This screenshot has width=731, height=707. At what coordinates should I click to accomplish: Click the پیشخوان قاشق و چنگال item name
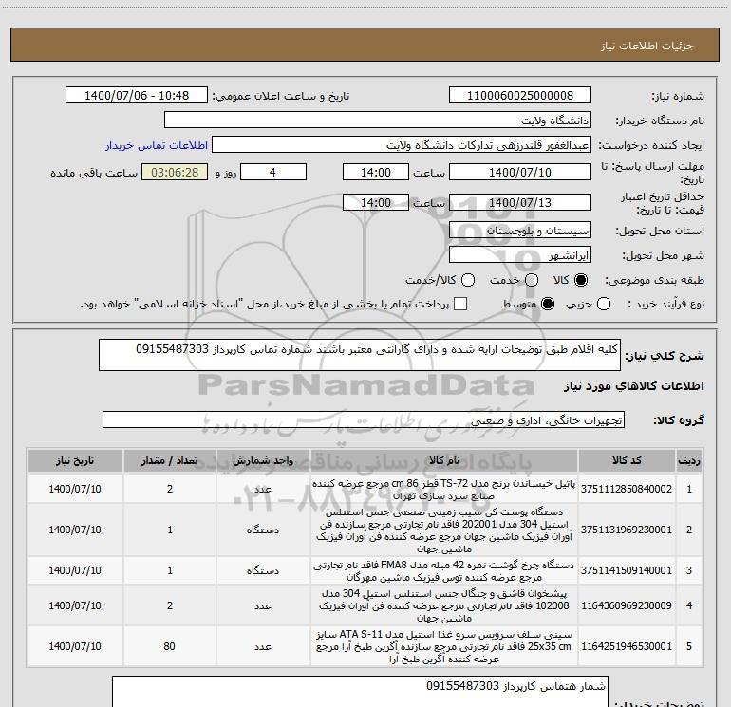coord(444,605)
